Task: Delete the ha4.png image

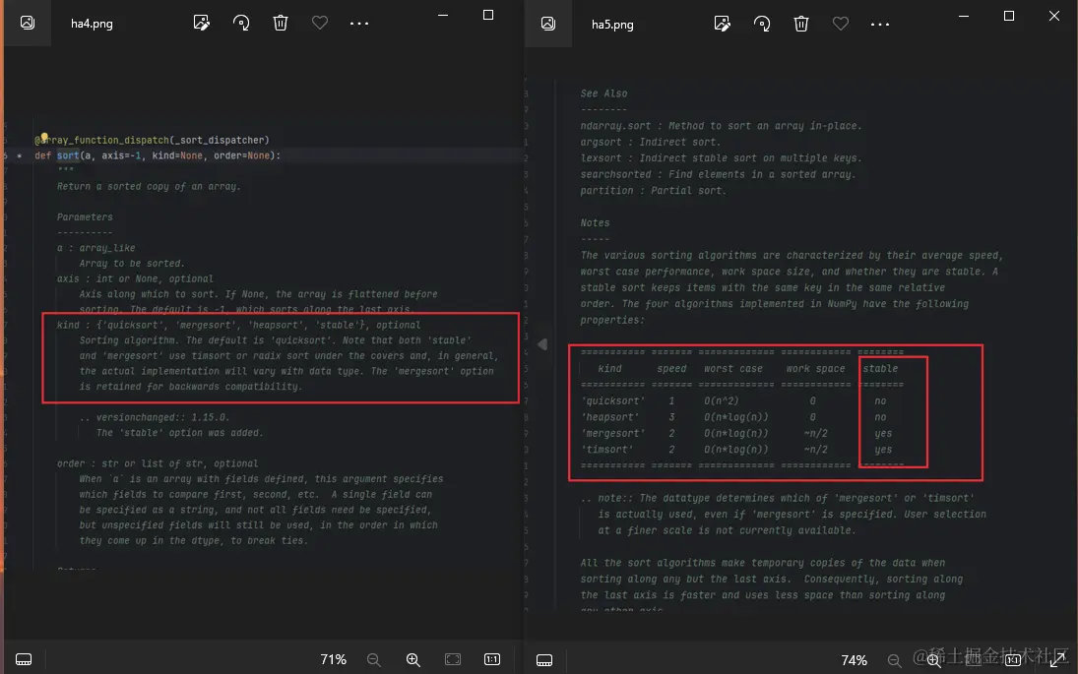Action: pos(281,23)
